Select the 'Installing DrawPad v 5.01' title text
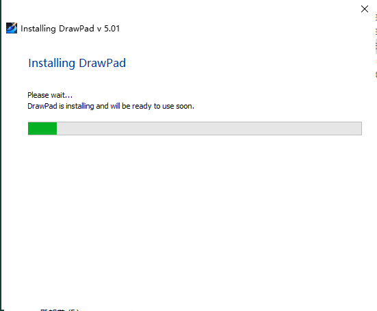The image size is (377, 311). (70, 29)
